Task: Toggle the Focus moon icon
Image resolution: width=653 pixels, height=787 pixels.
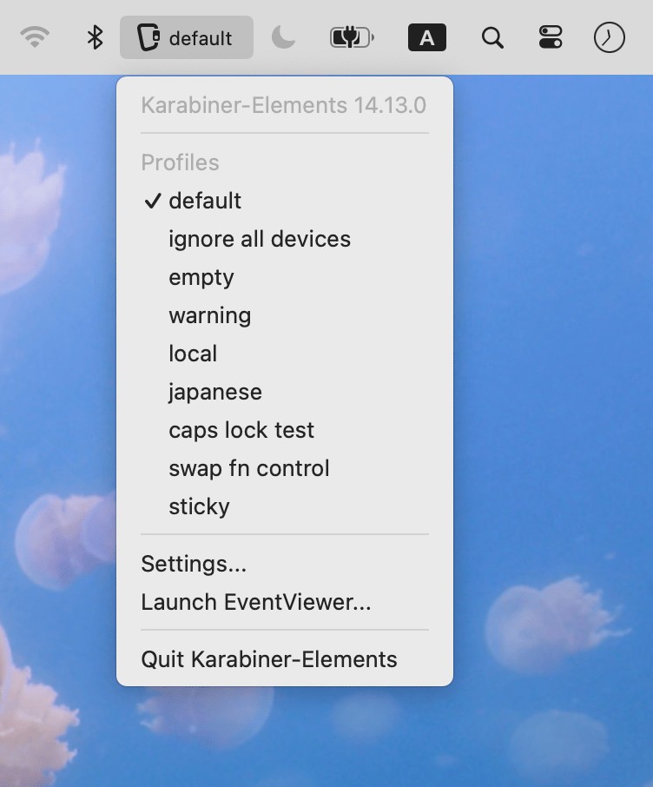Action: (283, 37)
